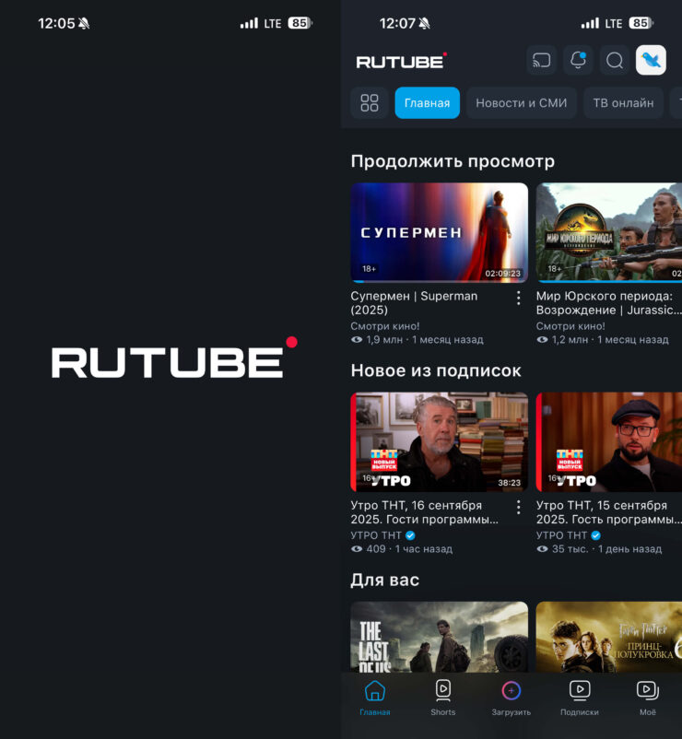This screenshot has height=739, width=682.
Task: Open options menu for Утро ТНТ 16 сентября
Action: point(519,507)
